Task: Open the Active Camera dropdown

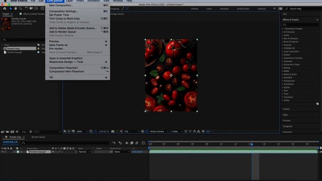Action: tap(159, 131)
